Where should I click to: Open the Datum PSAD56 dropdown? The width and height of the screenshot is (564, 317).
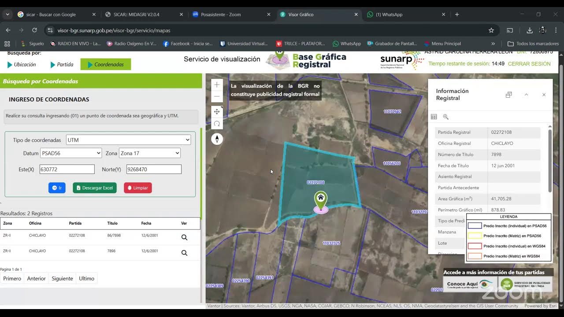tap(71, 153)
